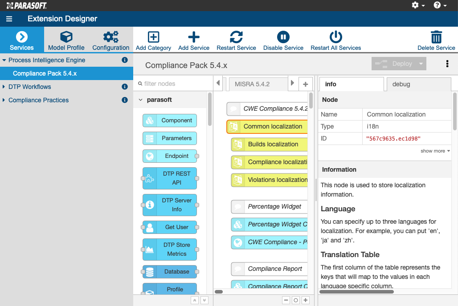This screenshot has height=306, width=458.
Task: Click the palette vertical scrollbar thumb
Action: tap(210, 109)
